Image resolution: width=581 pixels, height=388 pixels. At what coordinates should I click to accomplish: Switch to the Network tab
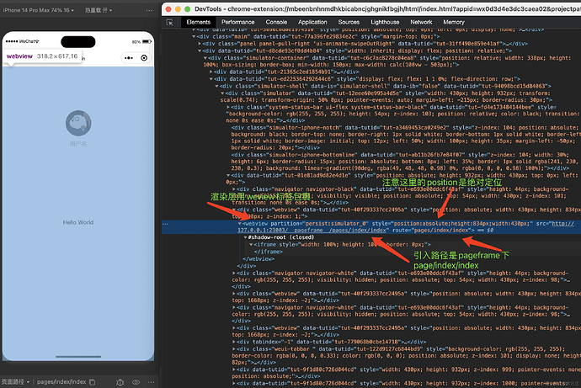421,22
